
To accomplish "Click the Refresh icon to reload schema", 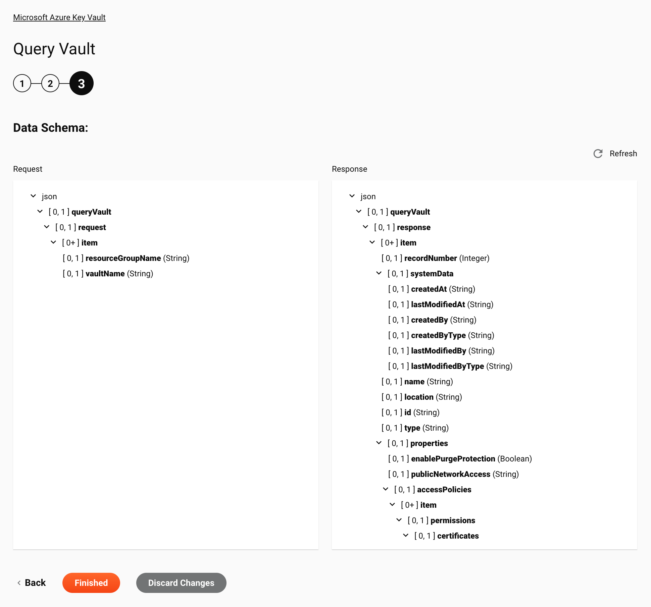I will [598, 154].
